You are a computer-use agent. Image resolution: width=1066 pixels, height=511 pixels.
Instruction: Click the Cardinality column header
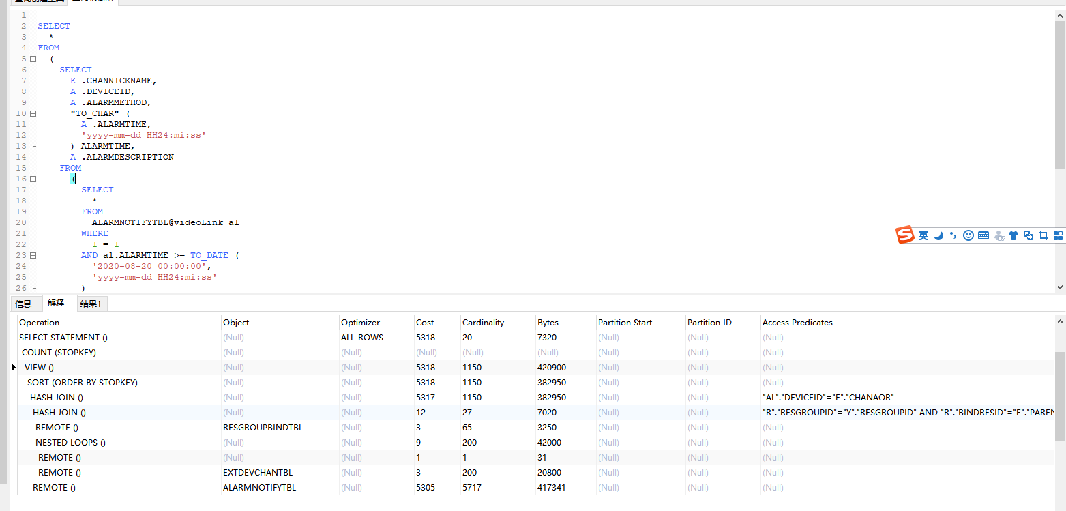click(x=483, y=323)
